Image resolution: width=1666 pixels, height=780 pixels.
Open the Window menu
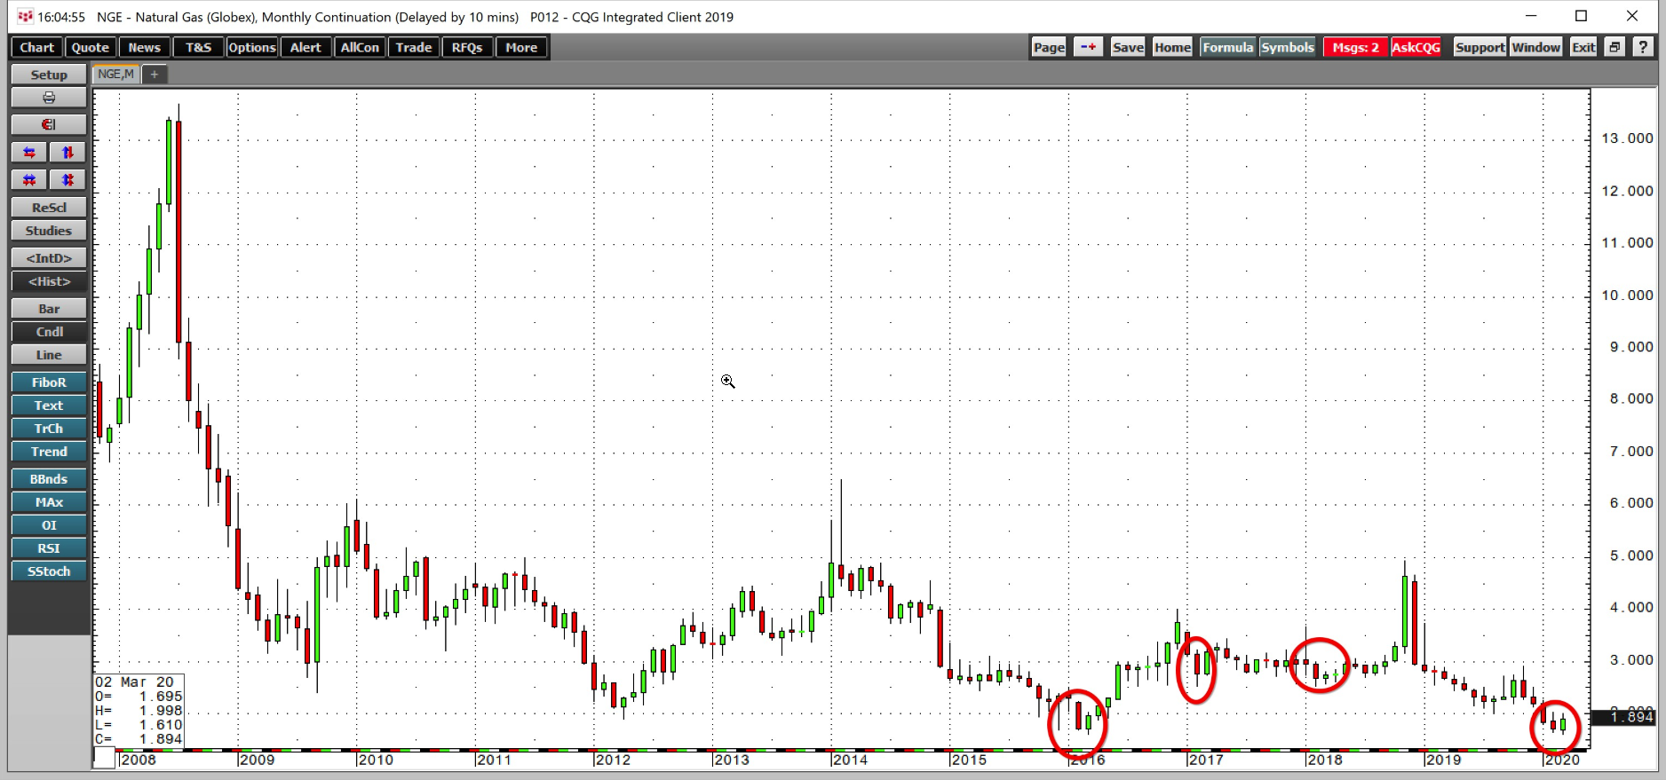pyautogui.click(x=1535, y=47)
